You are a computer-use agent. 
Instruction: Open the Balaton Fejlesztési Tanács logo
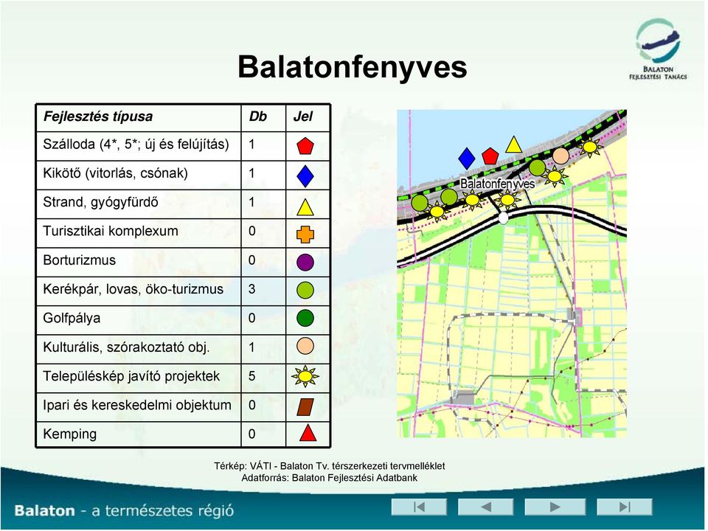coord(658,49)
